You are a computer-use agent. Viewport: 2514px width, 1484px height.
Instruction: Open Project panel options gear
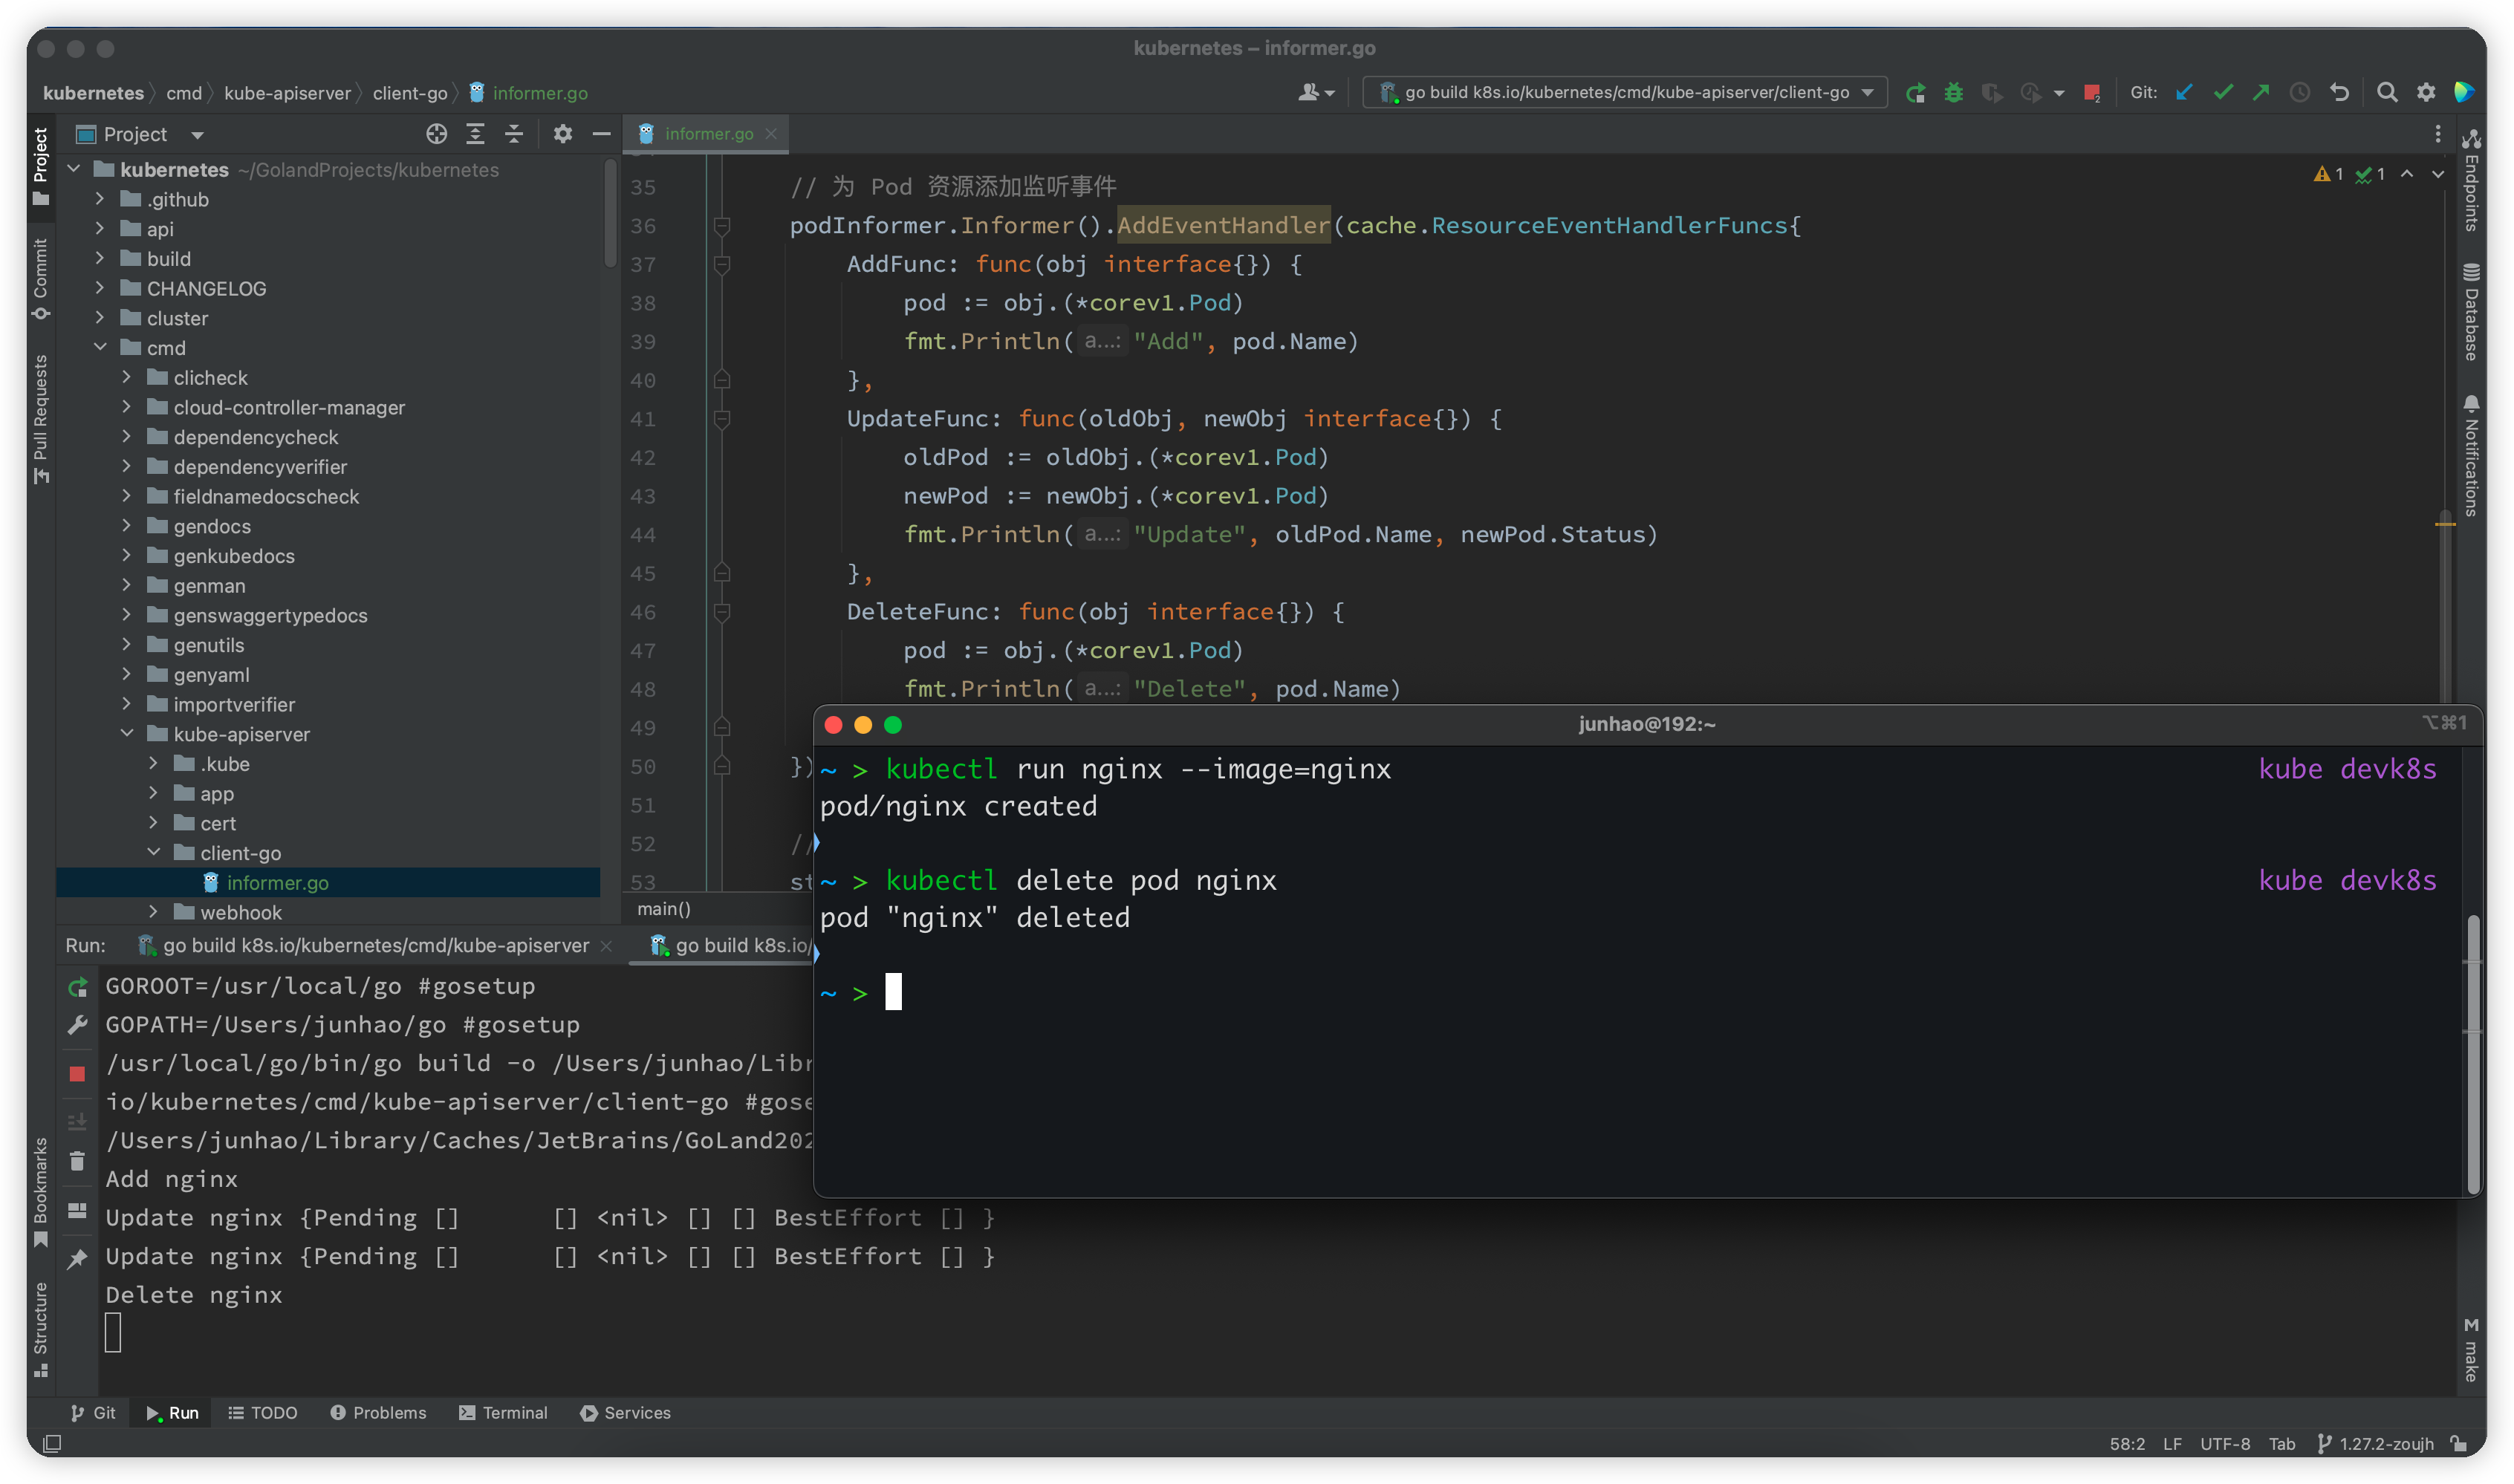(563, 134)
